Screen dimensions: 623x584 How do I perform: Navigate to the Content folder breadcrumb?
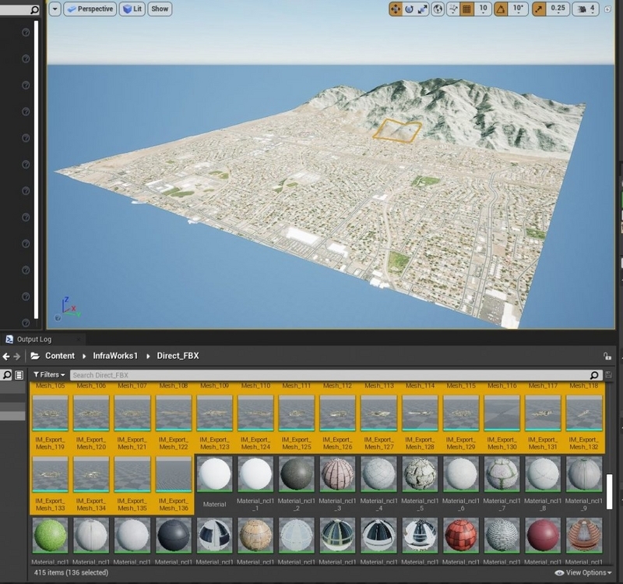(60, 356)
